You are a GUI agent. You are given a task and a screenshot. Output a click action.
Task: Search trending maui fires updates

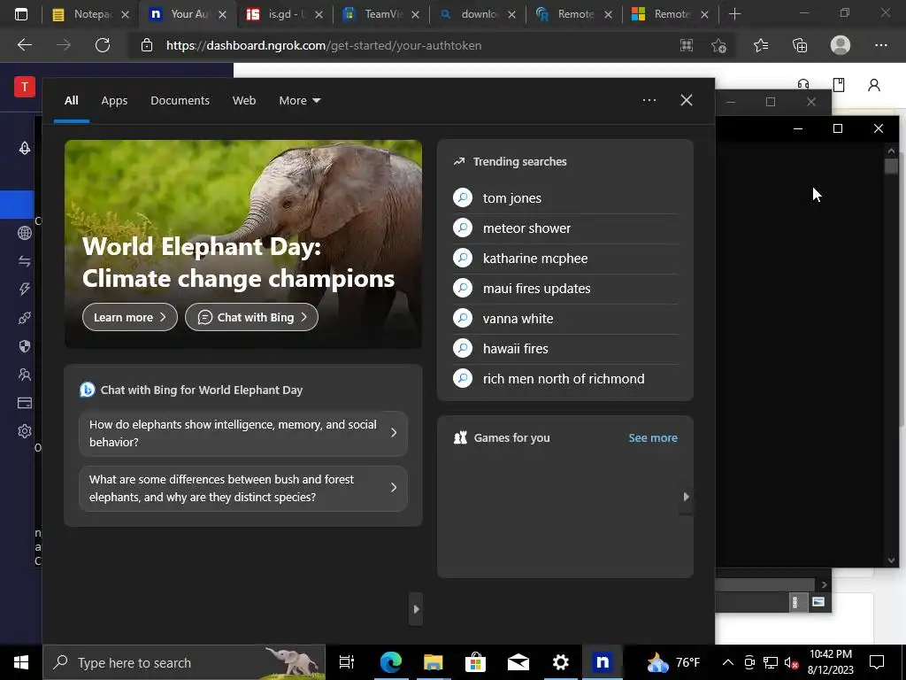click(x=565, y=289)
